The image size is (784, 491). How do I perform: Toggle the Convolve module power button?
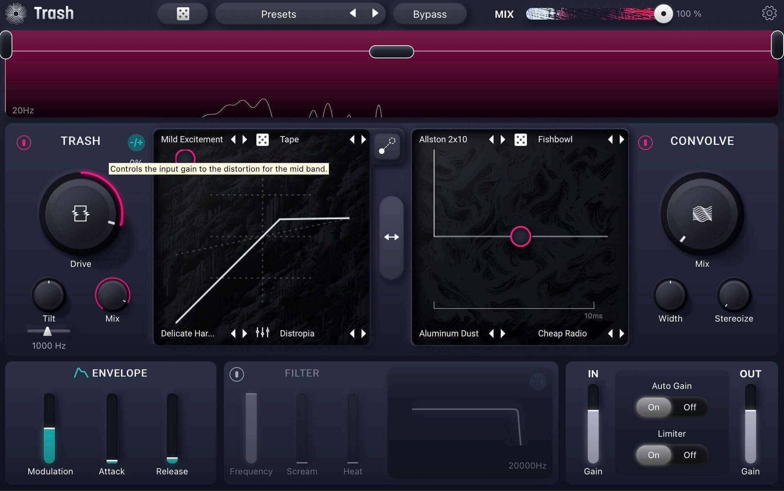[645, 142]
